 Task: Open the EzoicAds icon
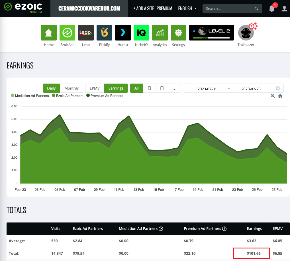(x=67, y=33)
